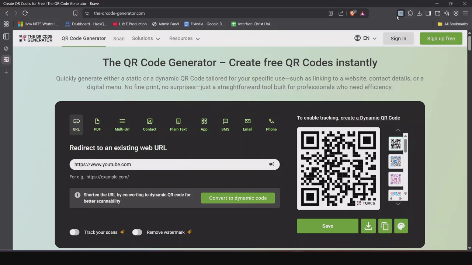Select the App QR type
Screen dimensions: 472x265
point(204,125)
